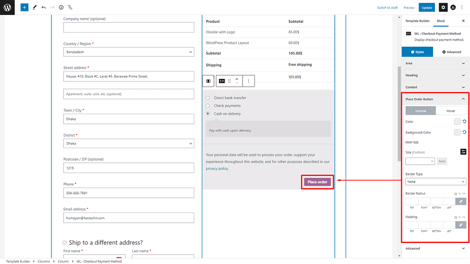Switch to the Hover state tab
Image resolution: width=470 pixels, height=264 pixels.
pos(451,111)
